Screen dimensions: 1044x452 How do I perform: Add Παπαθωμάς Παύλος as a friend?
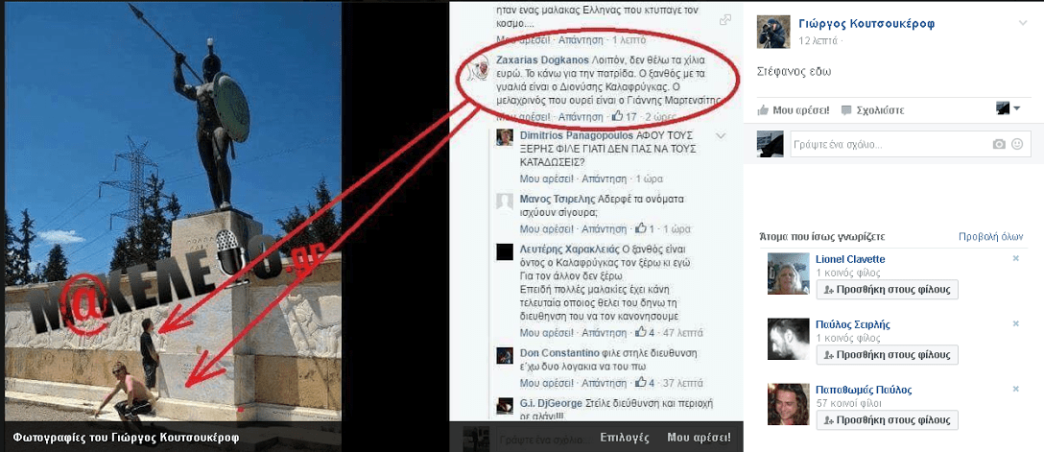click(x=887, y=420)
